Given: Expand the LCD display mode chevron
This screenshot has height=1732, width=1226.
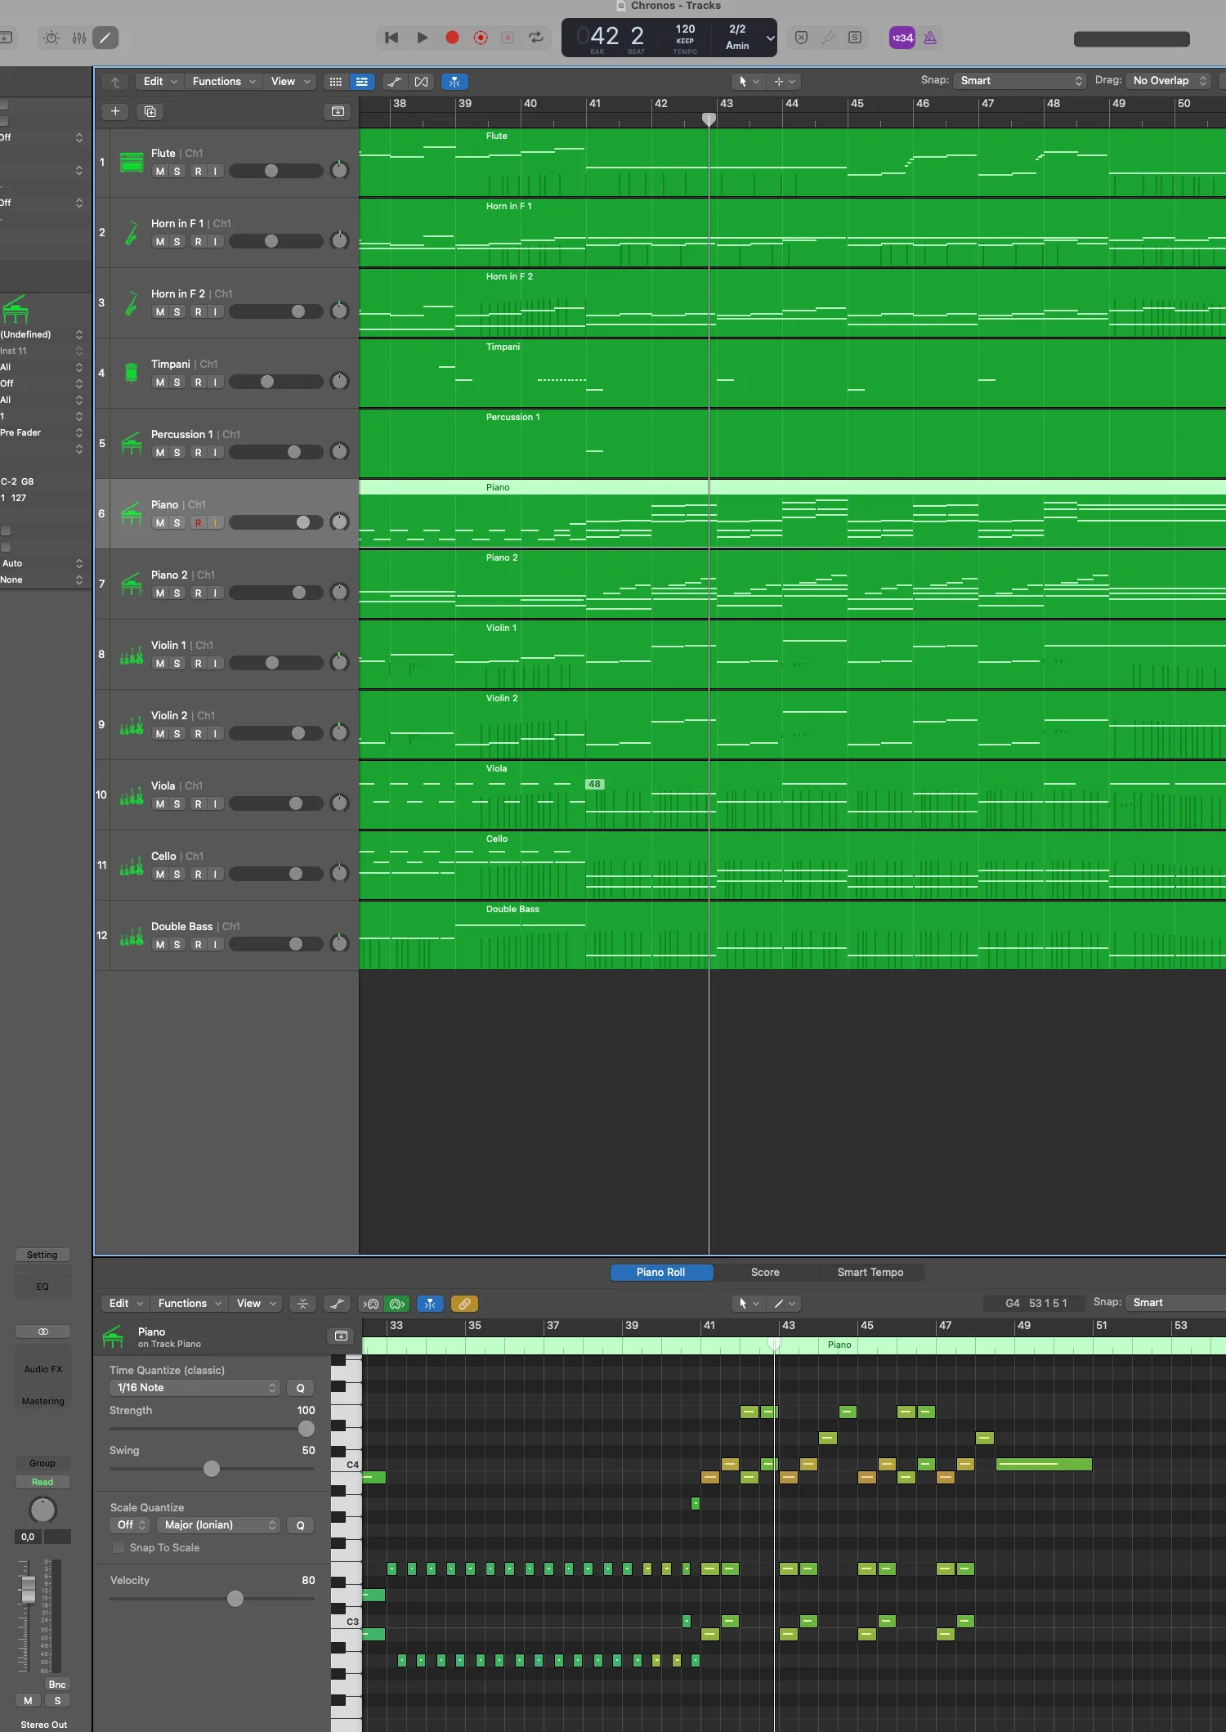Looking at the screenshot, I should pos(770,38).
